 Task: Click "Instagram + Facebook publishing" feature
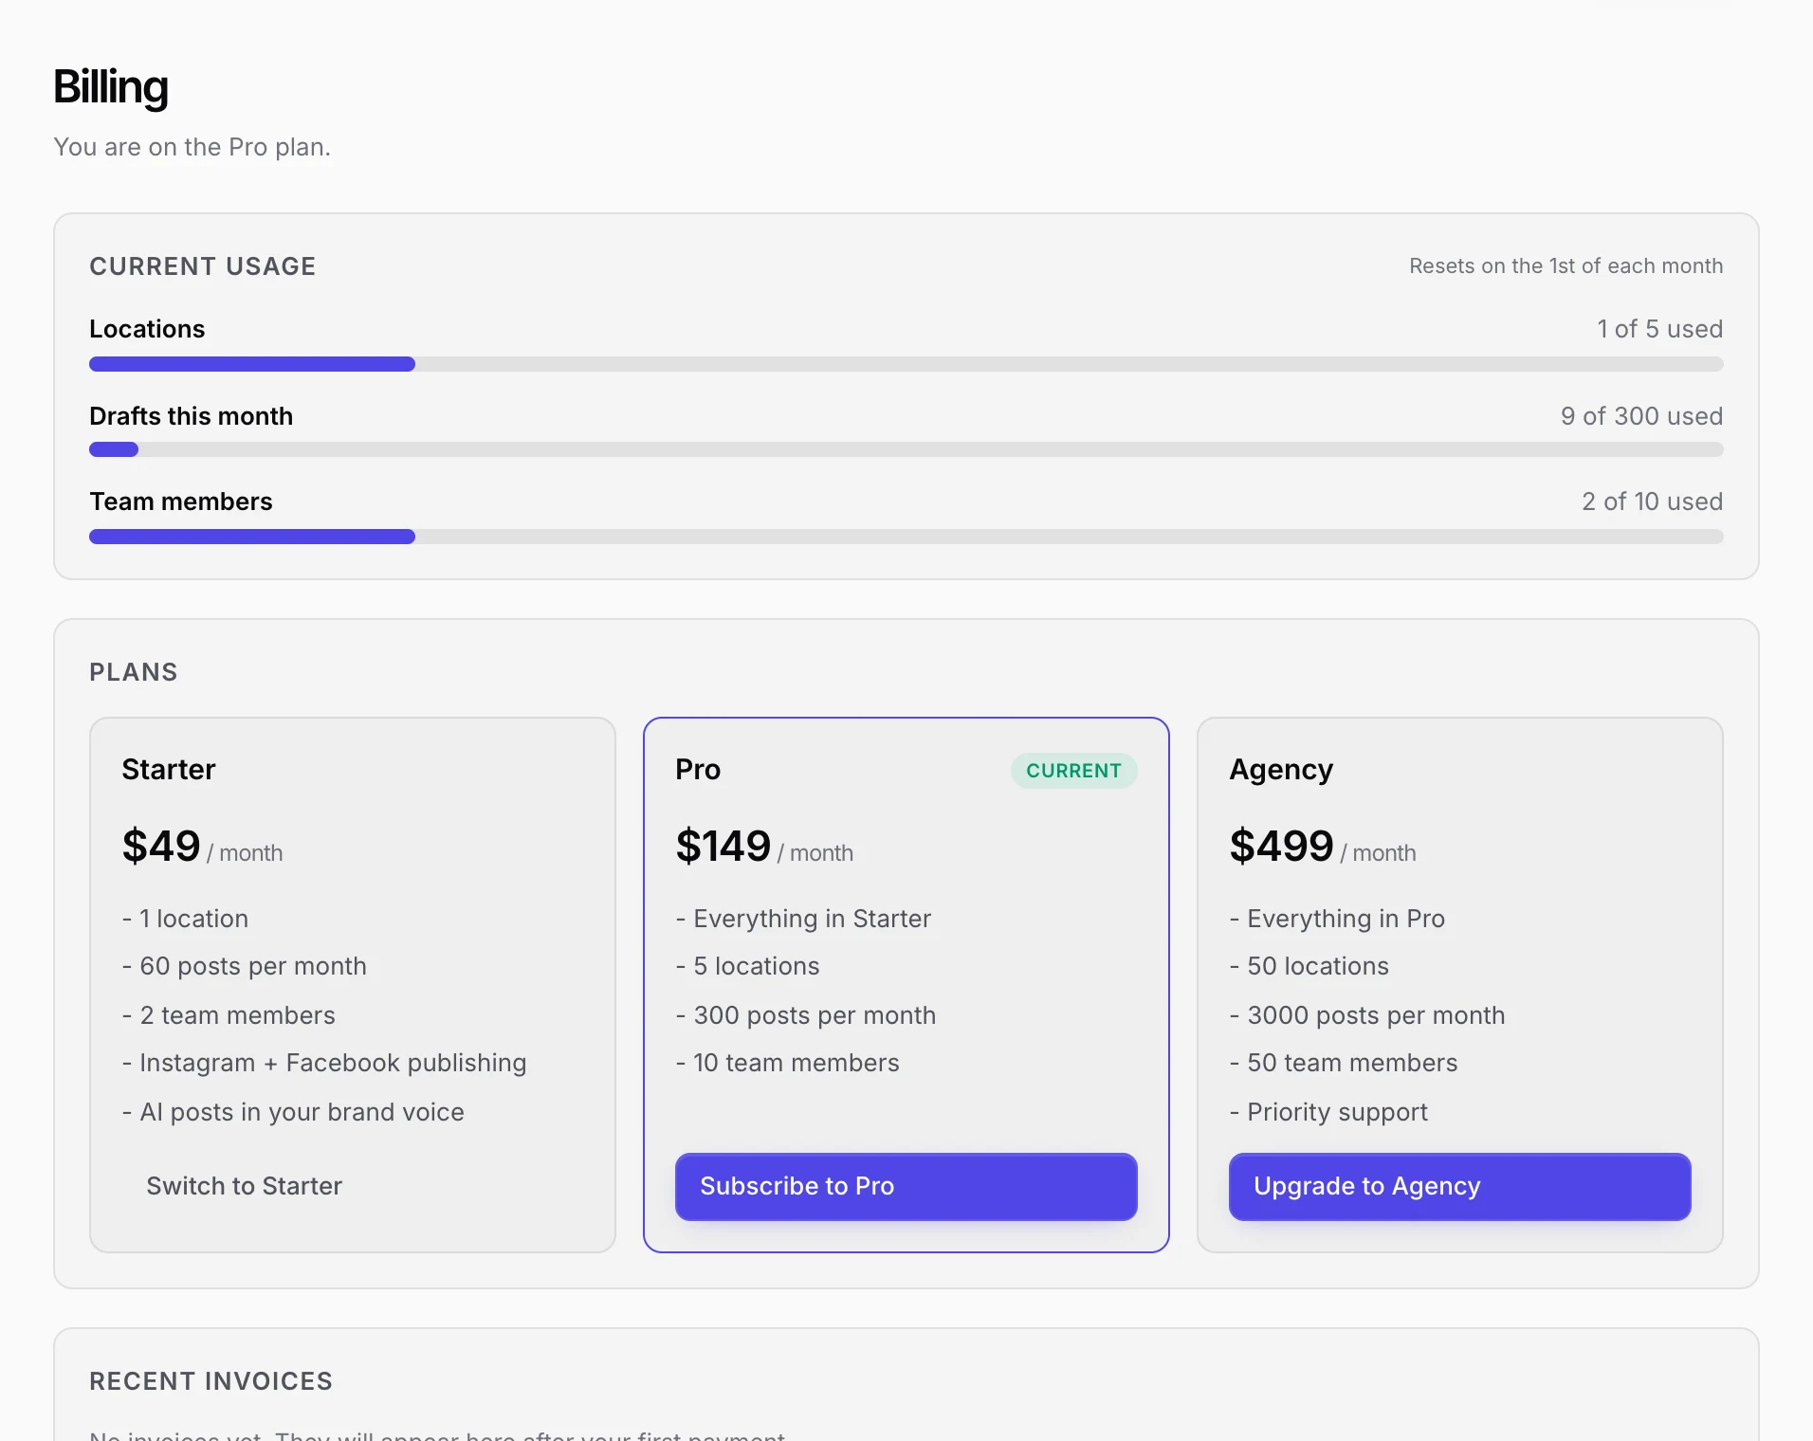[x=324, y=1063]
